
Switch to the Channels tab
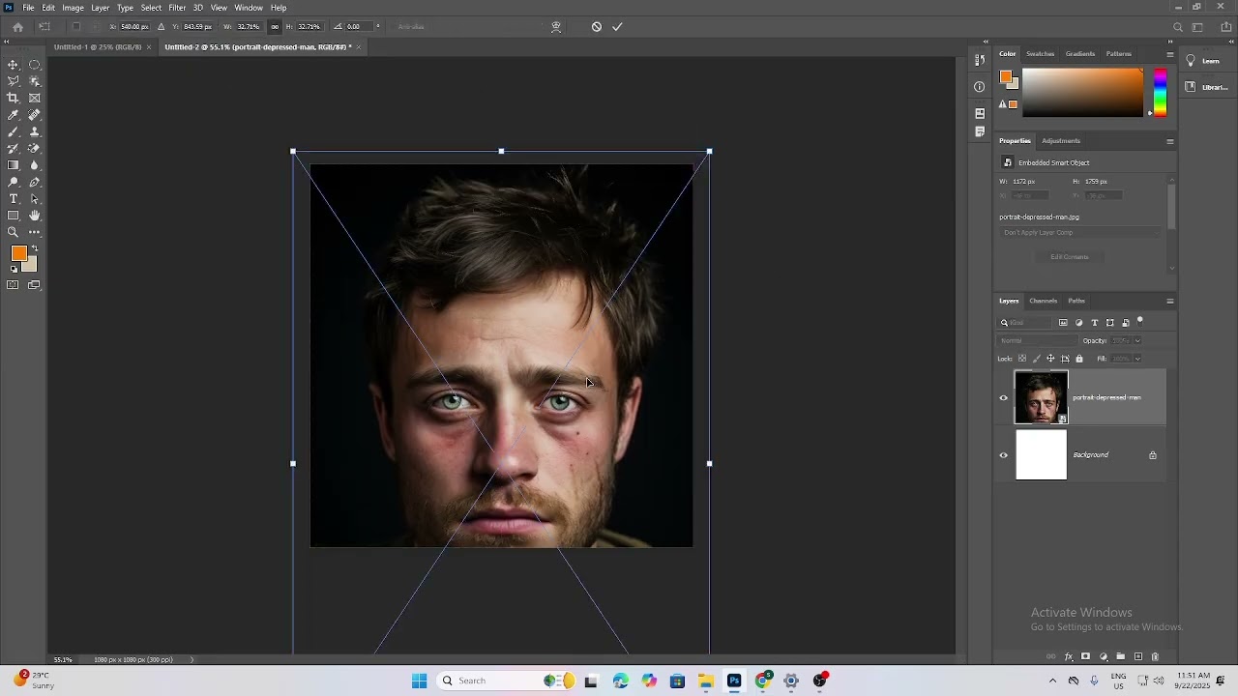(1043, 301)
